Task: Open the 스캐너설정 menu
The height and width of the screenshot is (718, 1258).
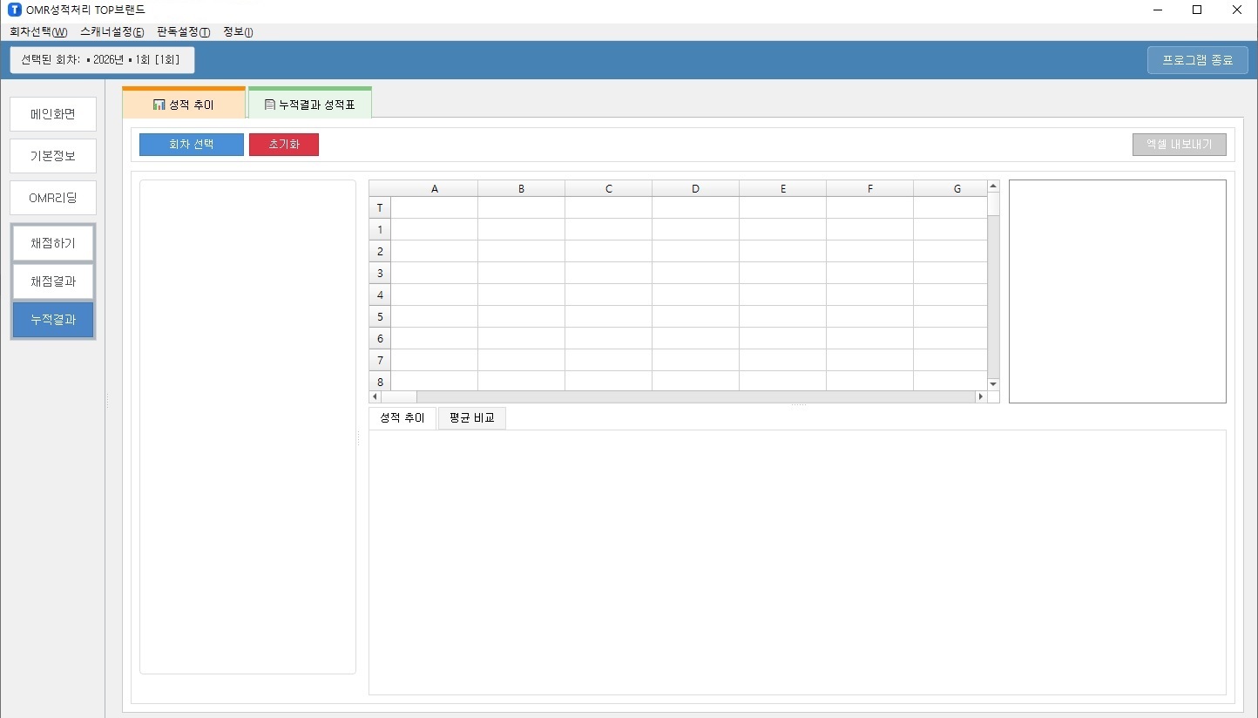Action: click(112, 32)
